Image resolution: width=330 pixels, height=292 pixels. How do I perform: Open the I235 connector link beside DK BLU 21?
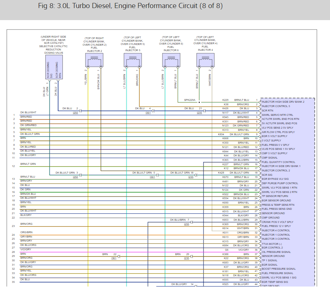click(x=199, y=113)
